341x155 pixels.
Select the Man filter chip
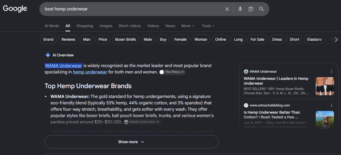(x=87, y=39)
